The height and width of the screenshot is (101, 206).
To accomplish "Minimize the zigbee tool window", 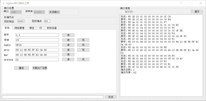I will point(181,3).
